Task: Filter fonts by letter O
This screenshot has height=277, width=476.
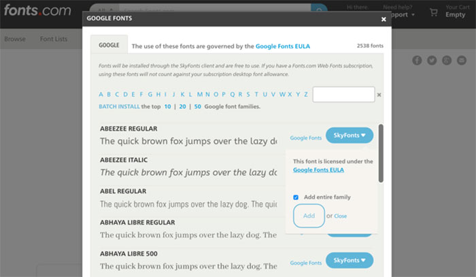Action: pos(216,95)
